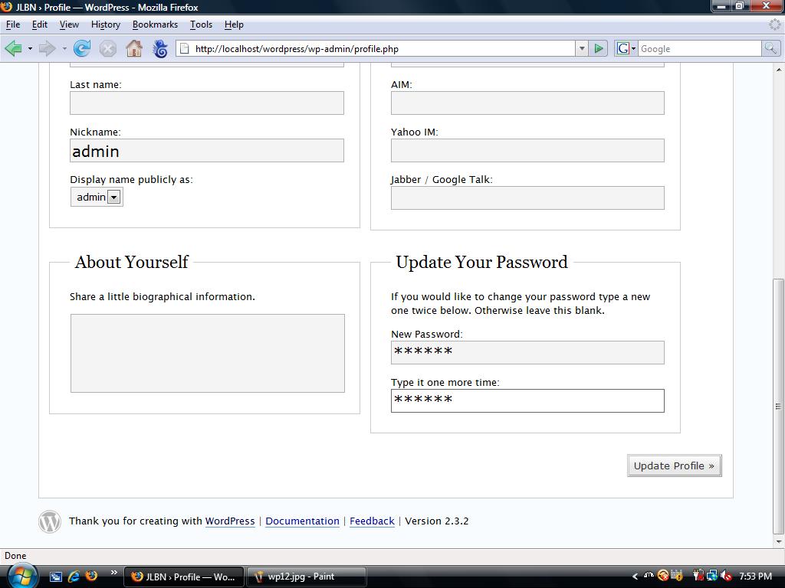785x588 pixels.
Task: Open Internet Explorer from Quick Launch
Action: click(74, 577)
